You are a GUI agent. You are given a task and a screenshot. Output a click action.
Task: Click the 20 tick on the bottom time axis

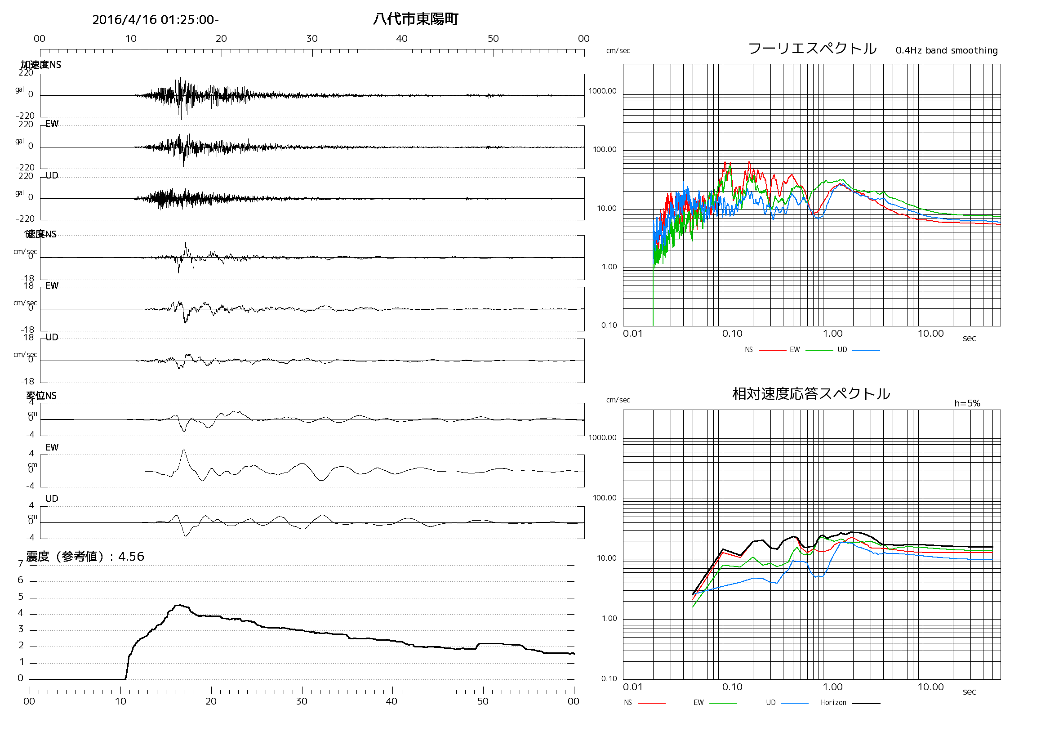(211, 701)
